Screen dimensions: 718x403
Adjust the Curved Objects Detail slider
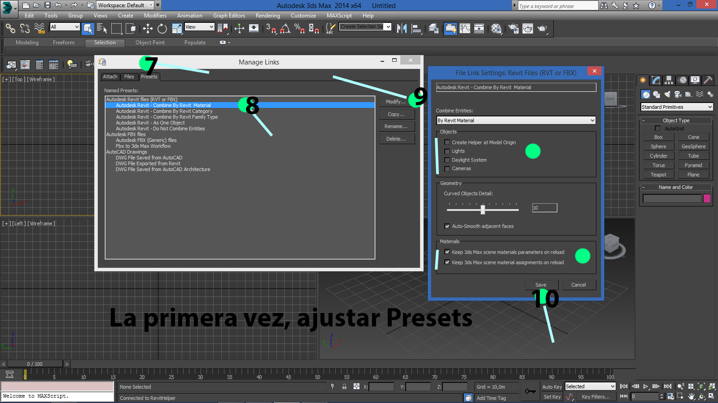[483, 209]
